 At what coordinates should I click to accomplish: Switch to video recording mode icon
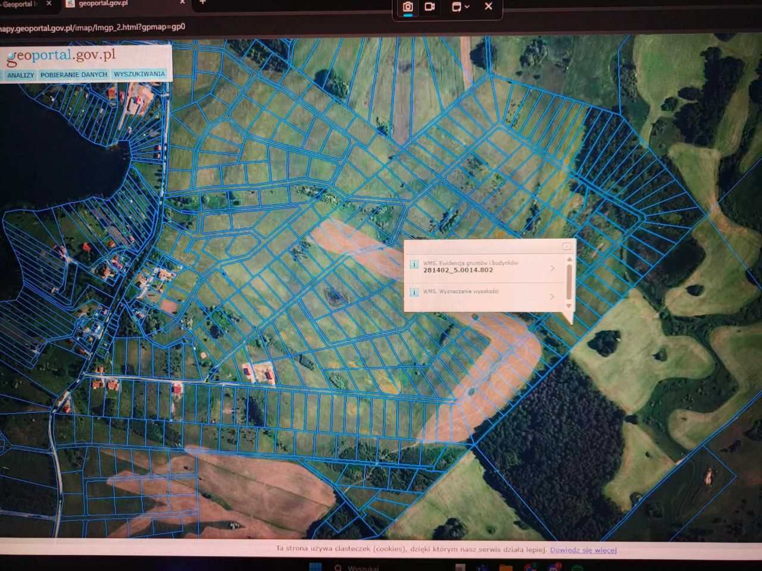coord(430,7)
